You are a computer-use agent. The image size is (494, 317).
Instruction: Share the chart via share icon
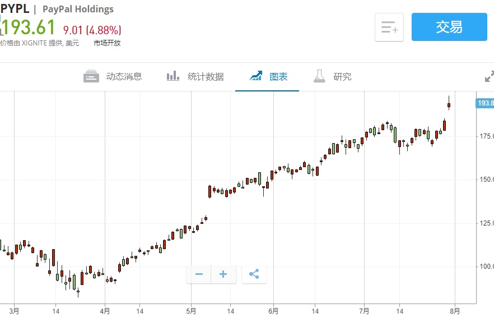(x=254, y=274)
